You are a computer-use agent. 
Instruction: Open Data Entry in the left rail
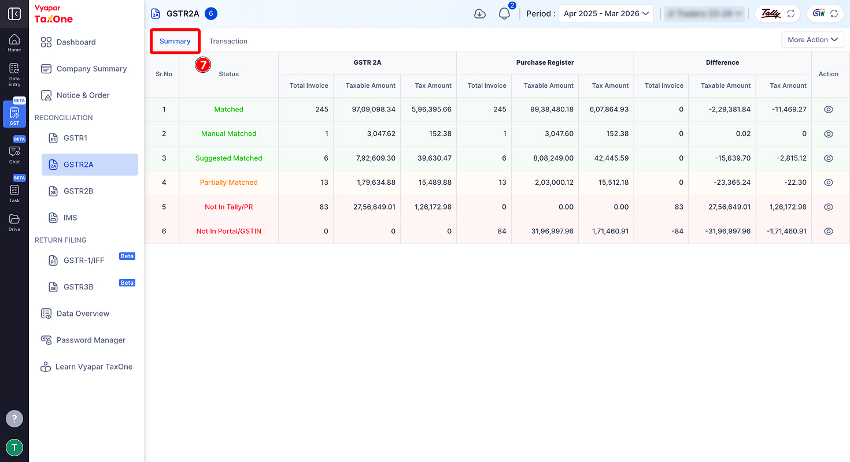pos(14,75)
